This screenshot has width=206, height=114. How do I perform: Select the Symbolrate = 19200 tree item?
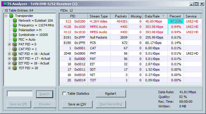coord(33,35)
